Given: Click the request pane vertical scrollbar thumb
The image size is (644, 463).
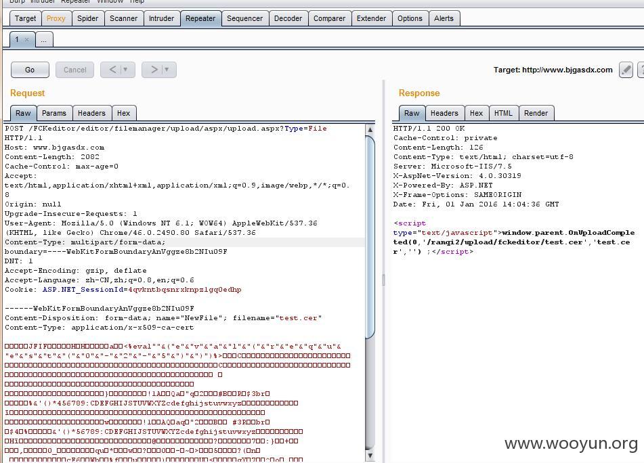Looking at the screenshot, I should [370, 237].
